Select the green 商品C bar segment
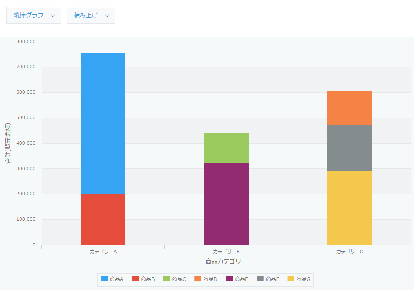 [227, 148]
